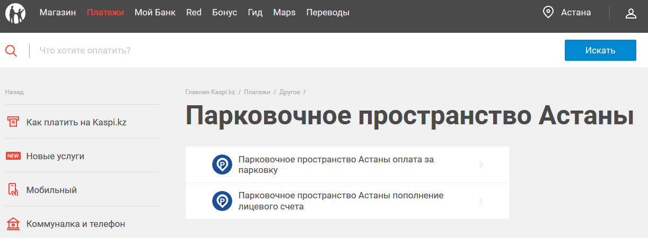Go back via the Назад link
648x238 pixels.
pos(14,92)
